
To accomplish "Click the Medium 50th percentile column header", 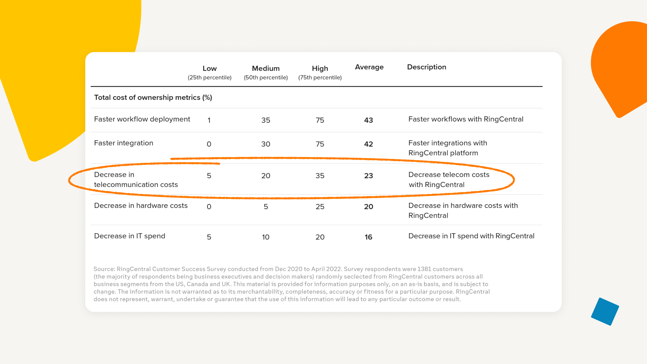I will coord(266,72).
